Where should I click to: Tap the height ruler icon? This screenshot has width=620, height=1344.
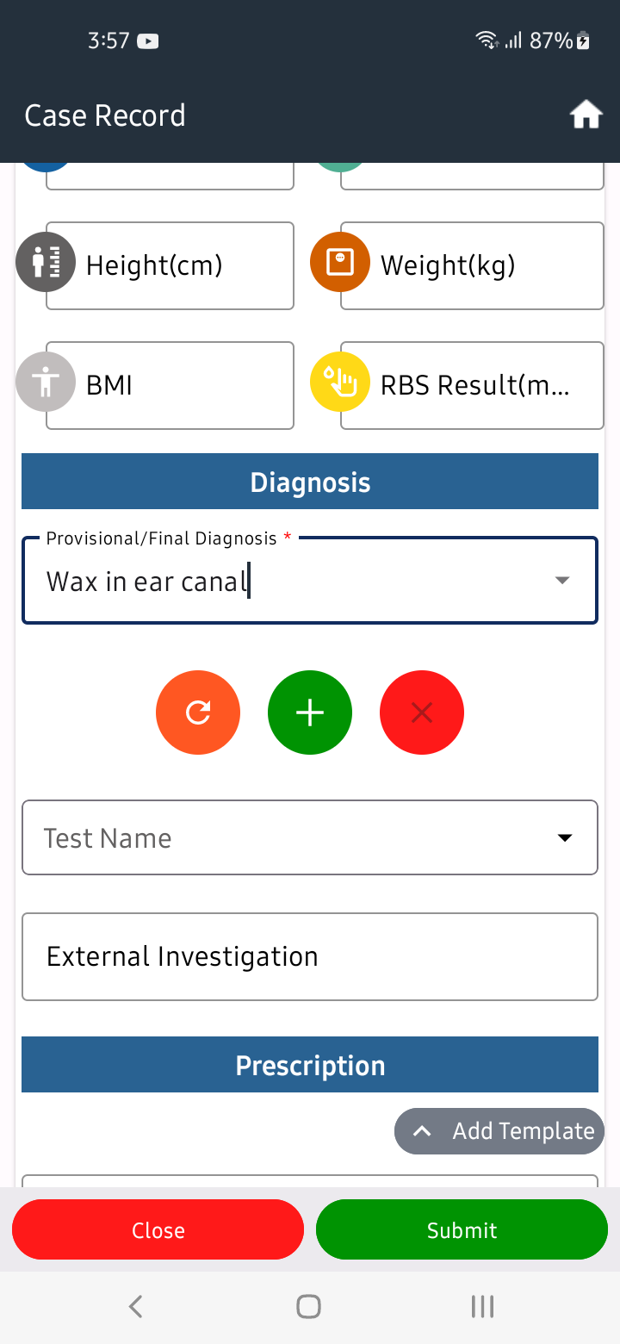(x=45, y=261)
